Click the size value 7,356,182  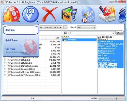[55, 75]
